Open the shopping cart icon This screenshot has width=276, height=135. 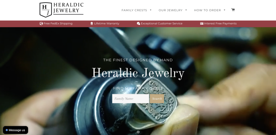233,10
